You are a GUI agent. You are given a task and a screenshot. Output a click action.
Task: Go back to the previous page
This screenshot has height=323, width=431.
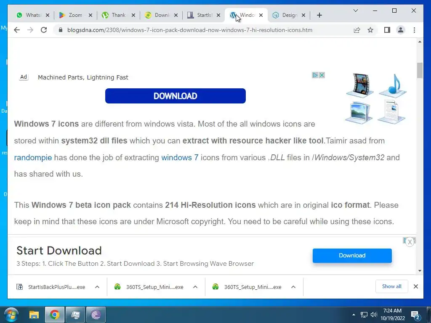(x=17, y=30)
